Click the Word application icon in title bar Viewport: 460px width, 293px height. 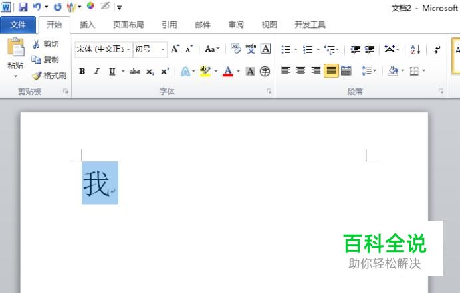coord(6,7)
